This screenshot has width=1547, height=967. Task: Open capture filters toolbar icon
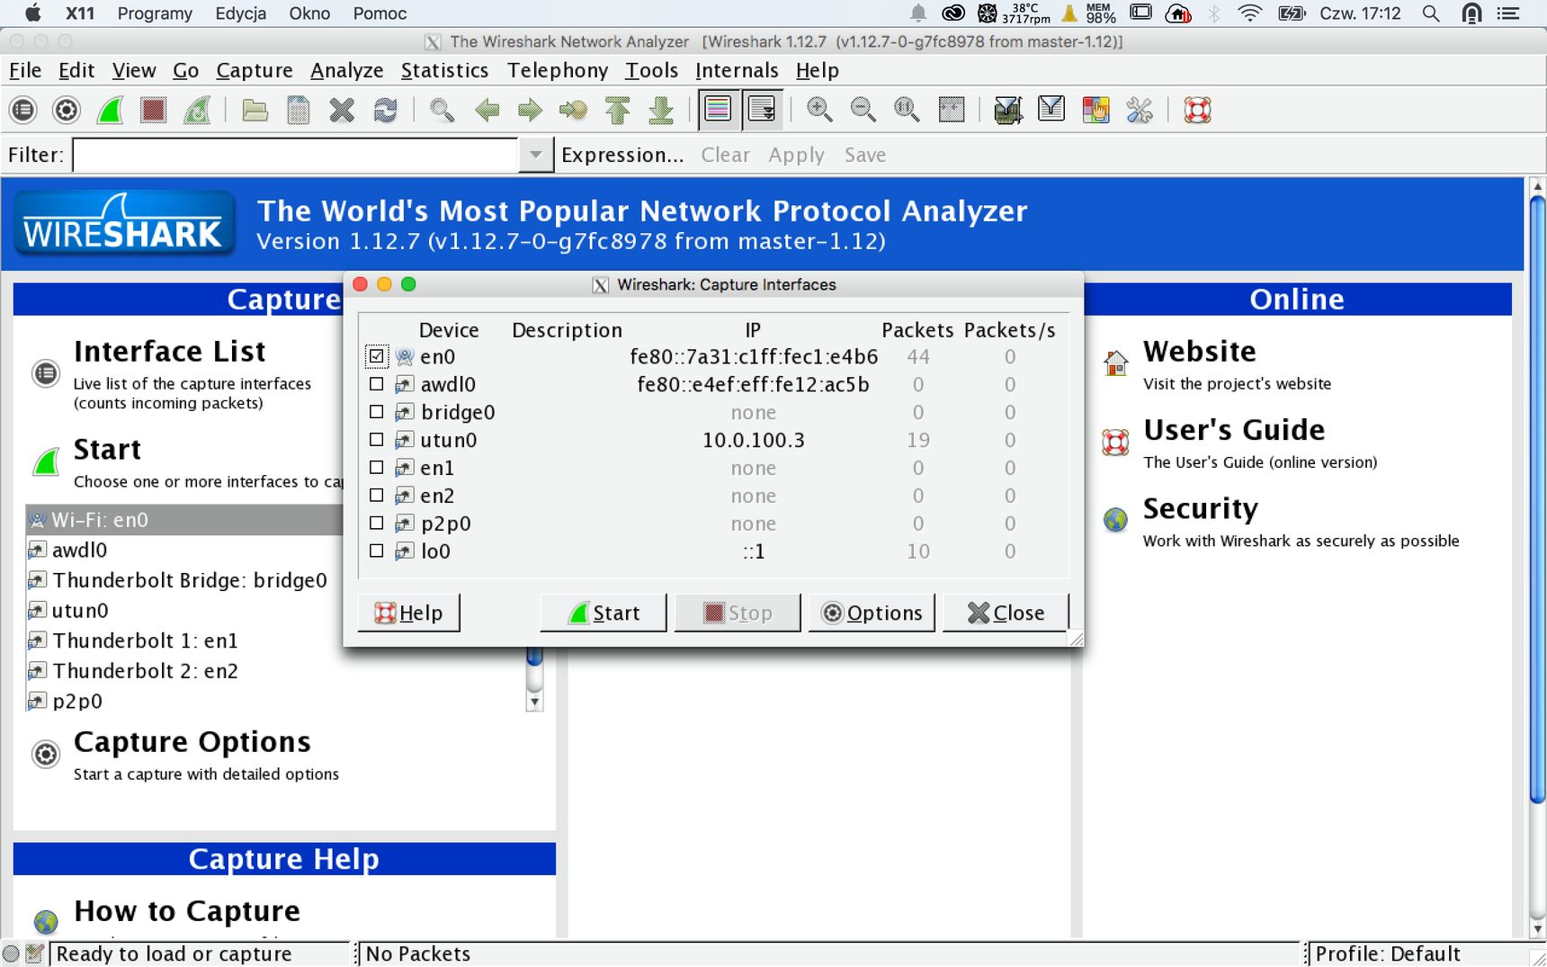(1008, 110)
